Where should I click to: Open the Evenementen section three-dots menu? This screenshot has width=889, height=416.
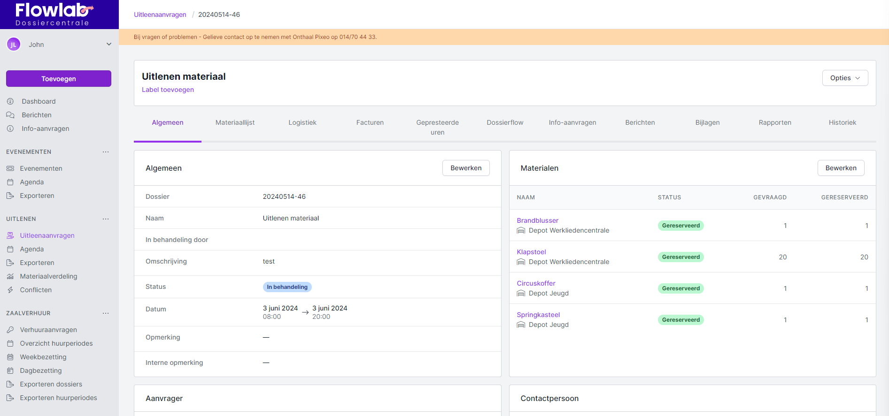106,152
